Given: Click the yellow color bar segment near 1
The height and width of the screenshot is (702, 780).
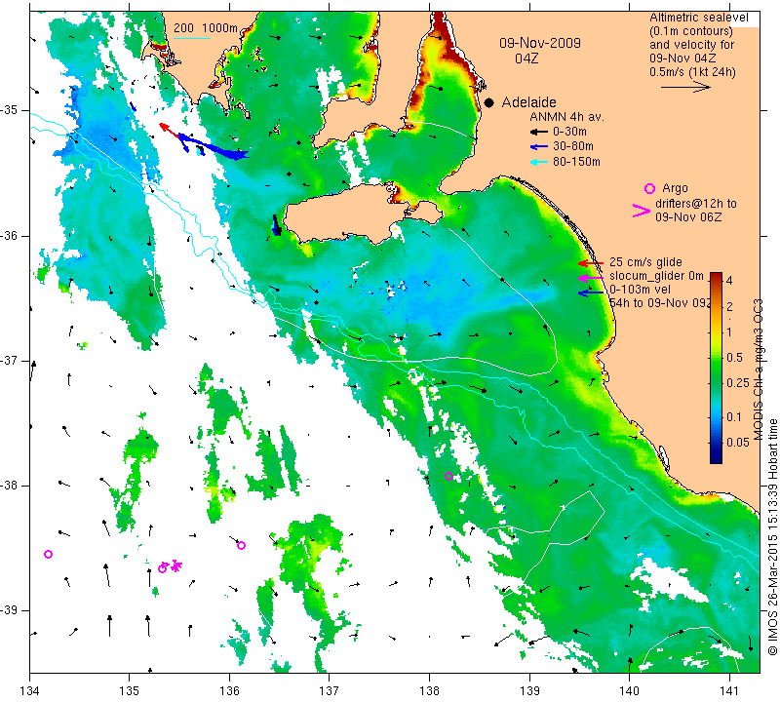Looking at the screenshot, I should (716, 332).
